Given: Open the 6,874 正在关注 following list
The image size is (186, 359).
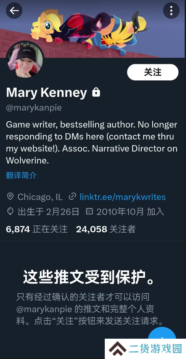Looking at the screenshot, I should [x=37, y=229].
